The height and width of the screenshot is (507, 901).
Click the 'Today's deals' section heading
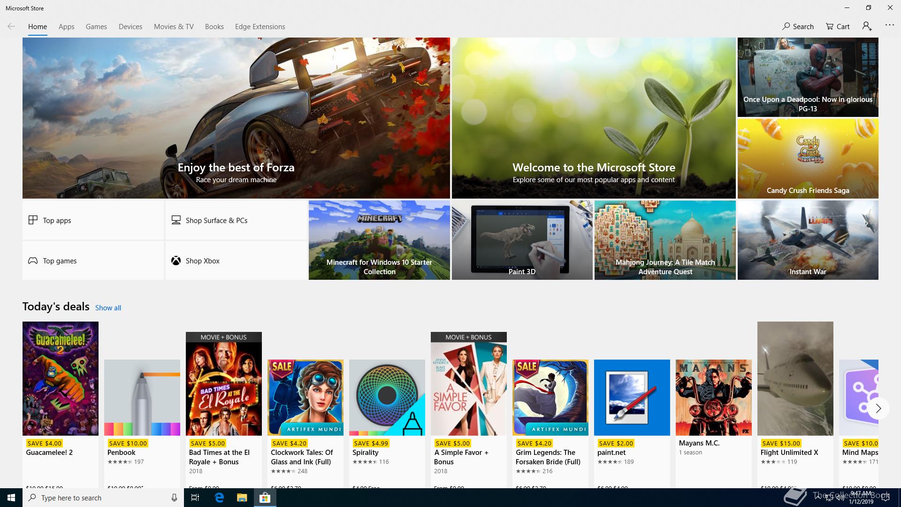(x=56, y=307)
